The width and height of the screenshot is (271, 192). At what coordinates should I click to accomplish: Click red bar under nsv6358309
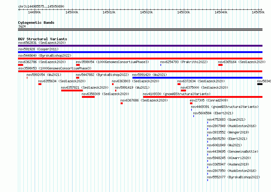coord(88,97)
